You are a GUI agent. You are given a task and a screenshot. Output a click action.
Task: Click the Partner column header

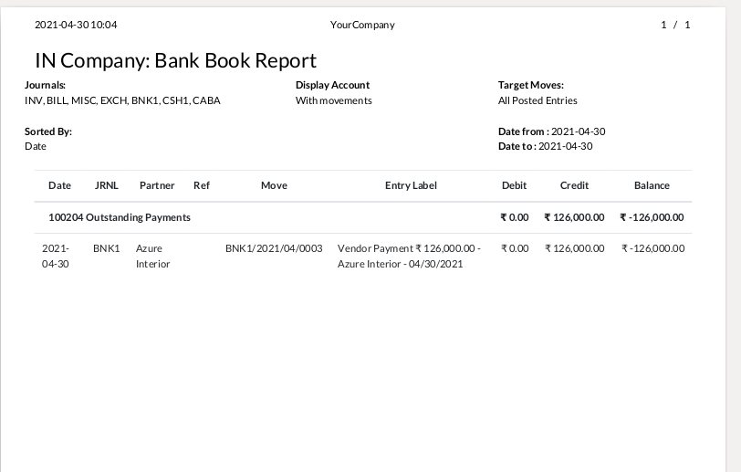[157, 185]
